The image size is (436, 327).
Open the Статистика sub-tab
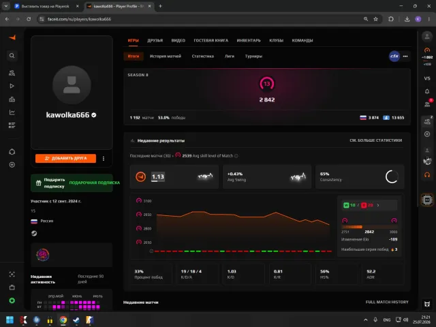click(203, 56)
